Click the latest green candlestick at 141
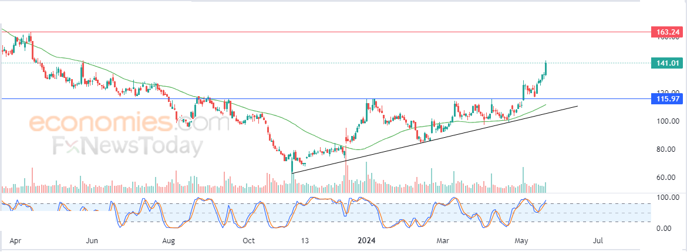 point(545,68)
